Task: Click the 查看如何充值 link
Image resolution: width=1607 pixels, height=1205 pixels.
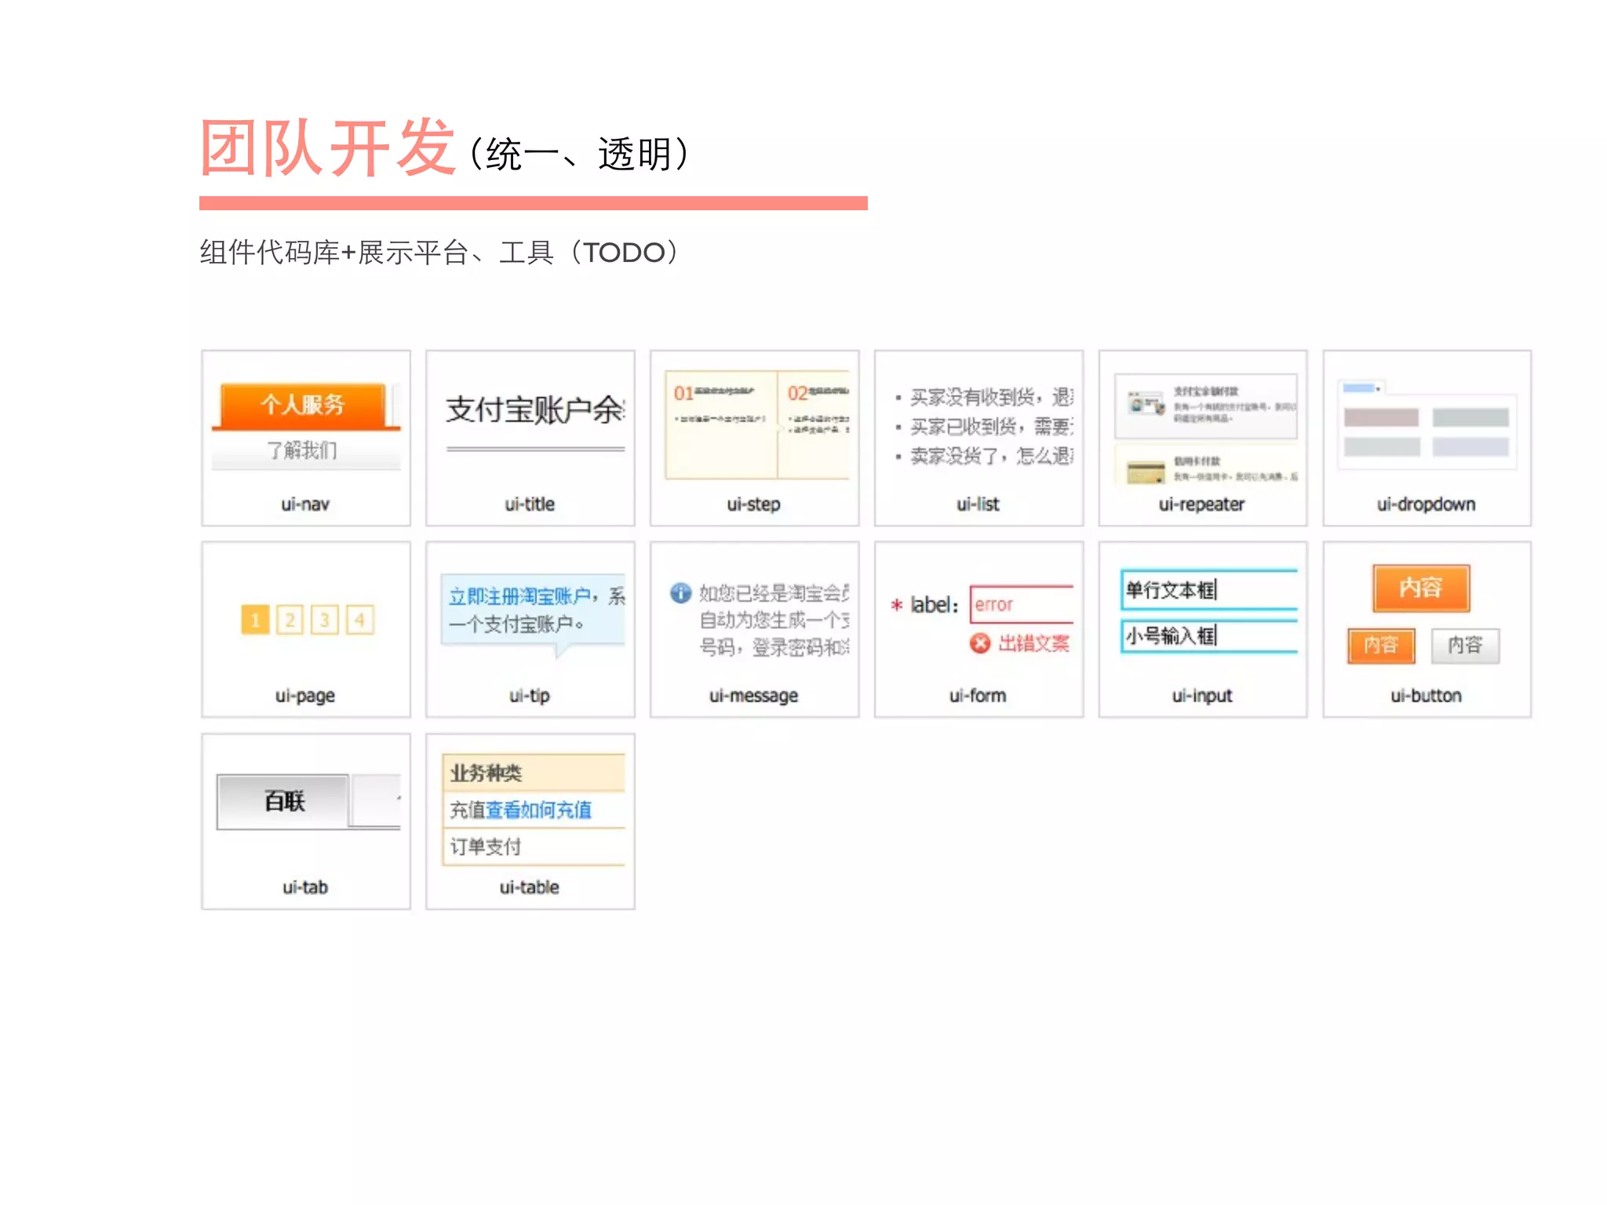Action: pos(538,810)
